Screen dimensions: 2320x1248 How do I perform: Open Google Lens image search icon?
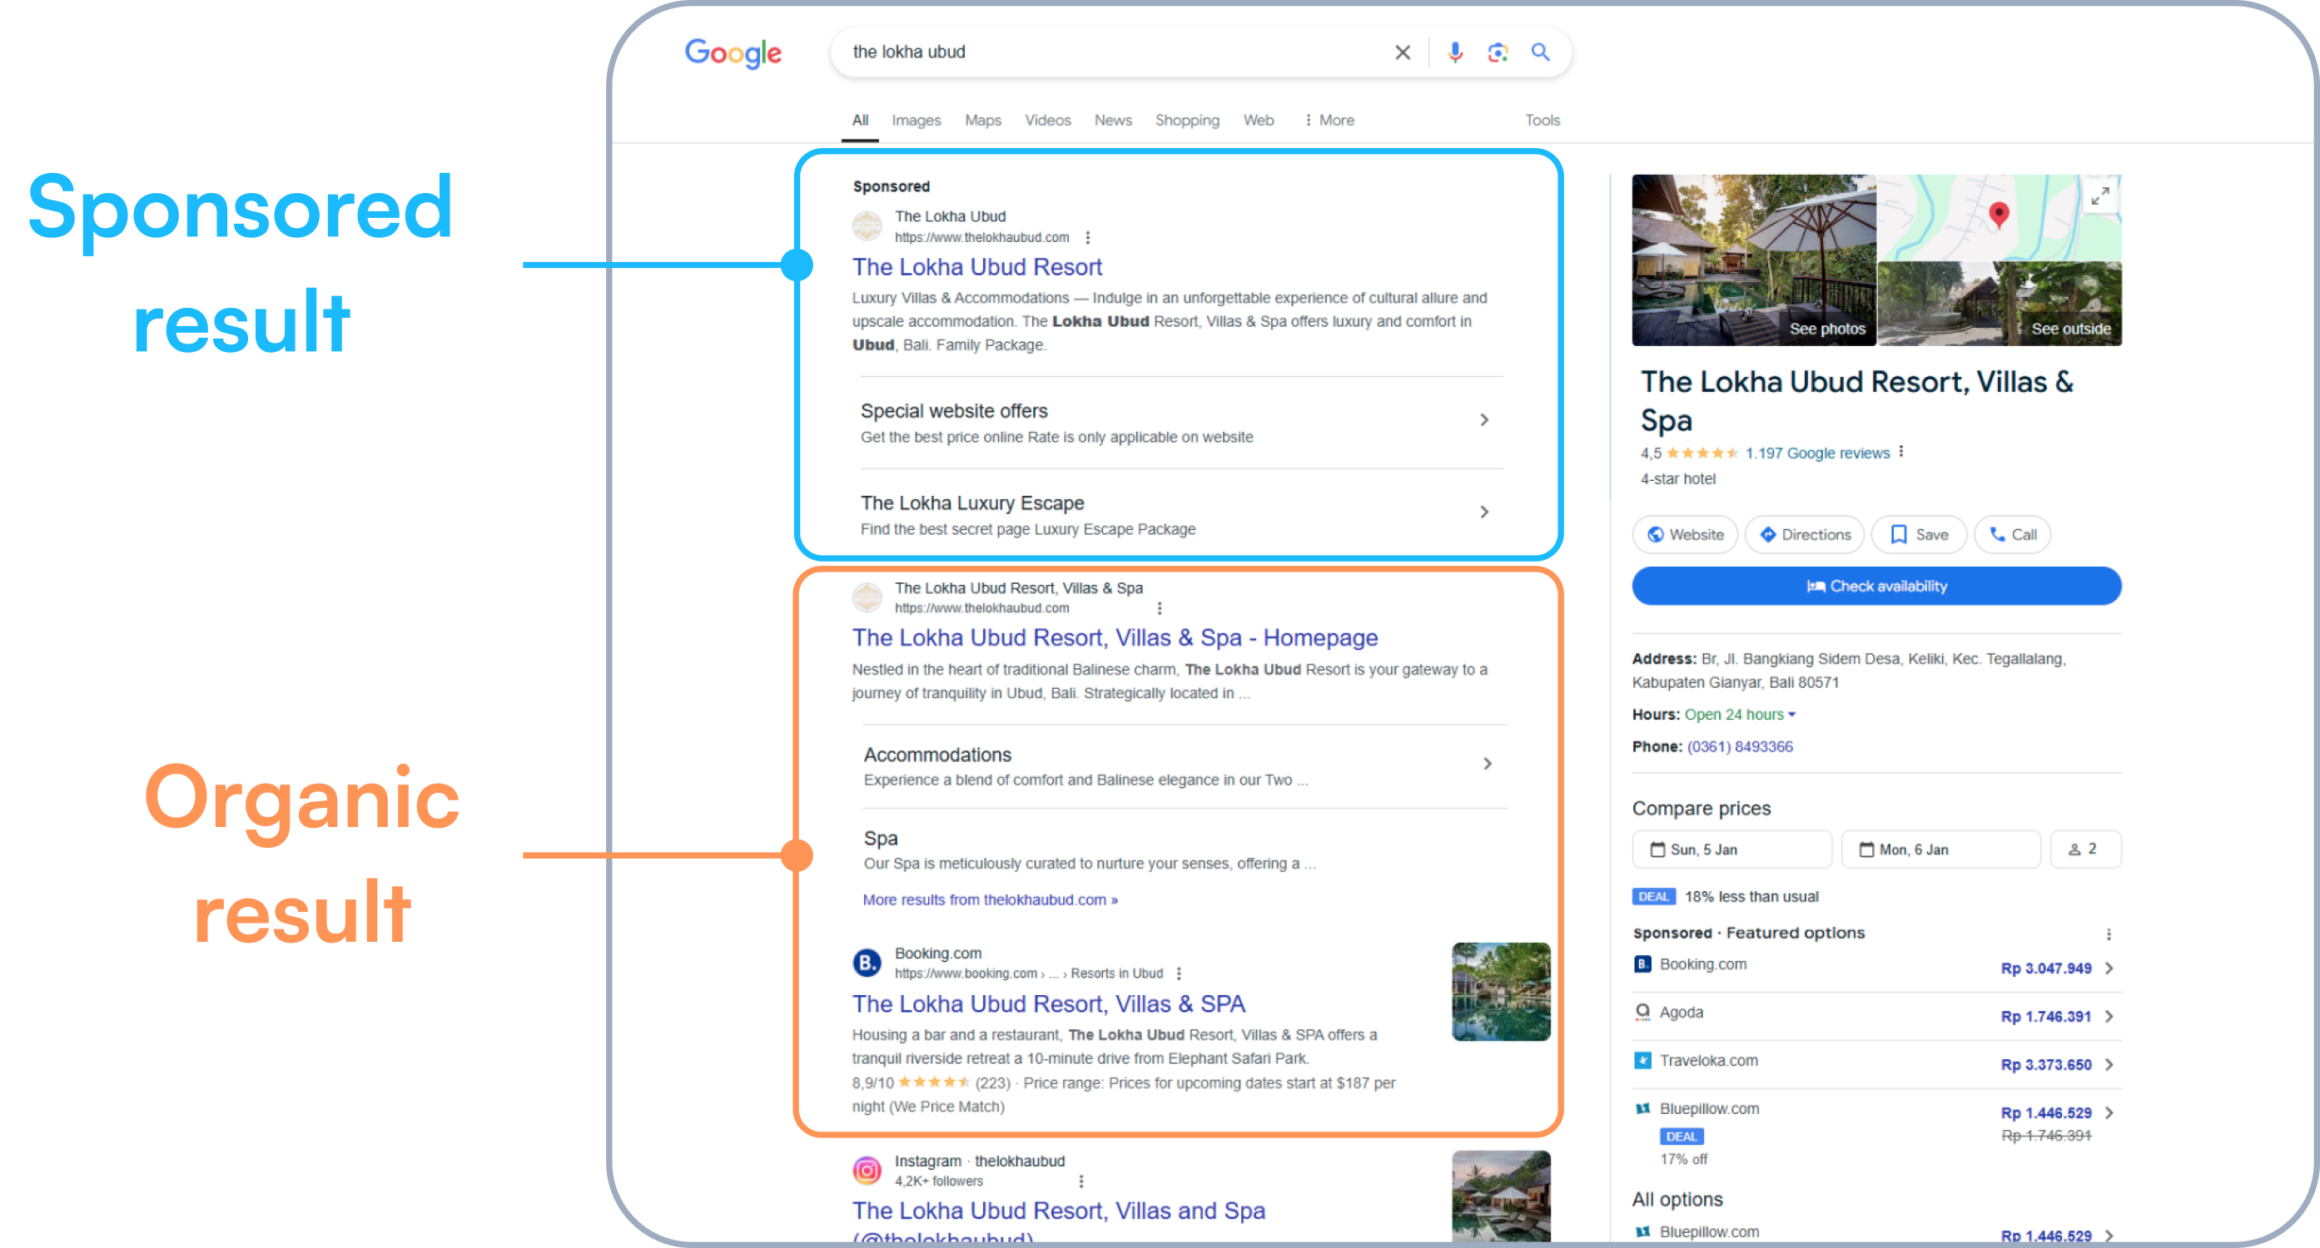pyautogui.click(x=1498, y=52)
